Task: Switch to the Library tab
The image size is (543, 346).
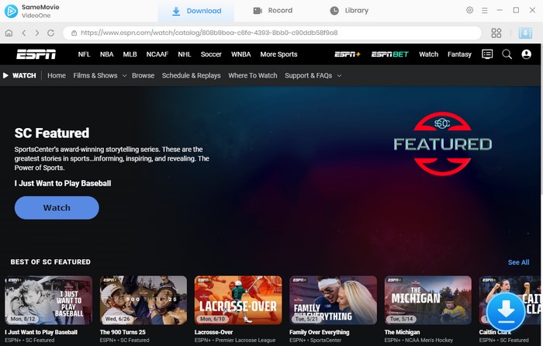Action: 349,11
